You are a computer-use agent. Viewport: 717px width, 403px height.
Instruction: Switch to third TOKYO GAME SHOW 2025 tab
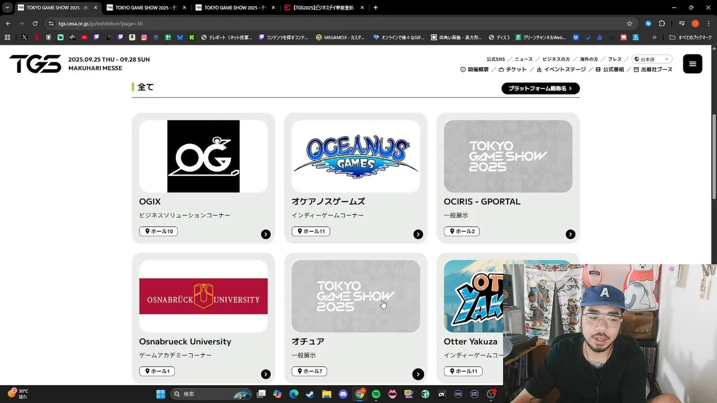tap(235, 8)
